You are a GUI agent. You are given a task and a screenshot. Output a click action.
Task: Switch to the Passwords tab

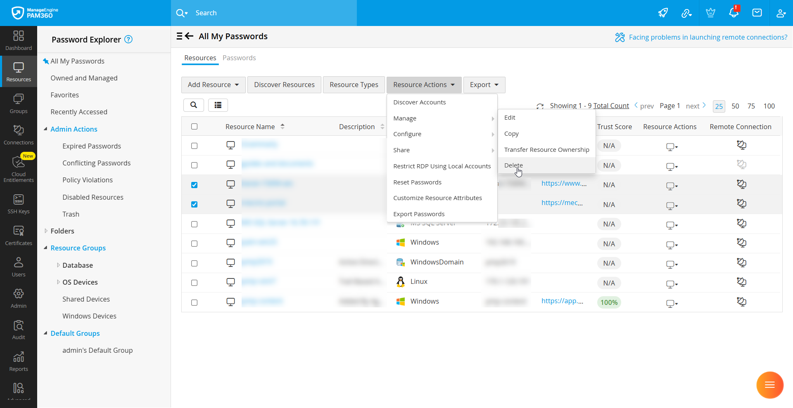tap(239, 58)
